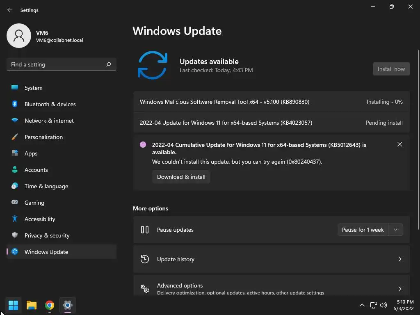Click the Privacy & security shield icon
The height and width of the screenshot is (315, 420).
(x=15, y=235)
